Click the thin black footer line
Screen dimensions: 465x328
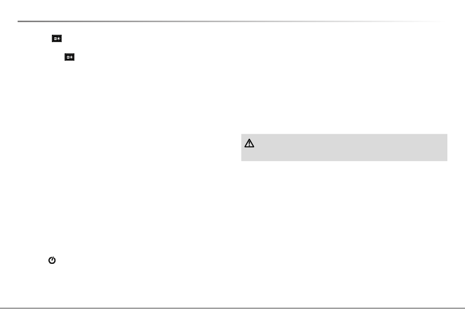[x=232, y=308]
